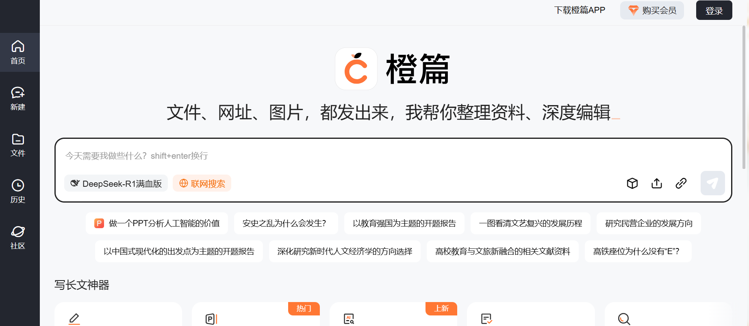
Task: Open the 社区 community planet icon
Action: click(x=18, y=232)
